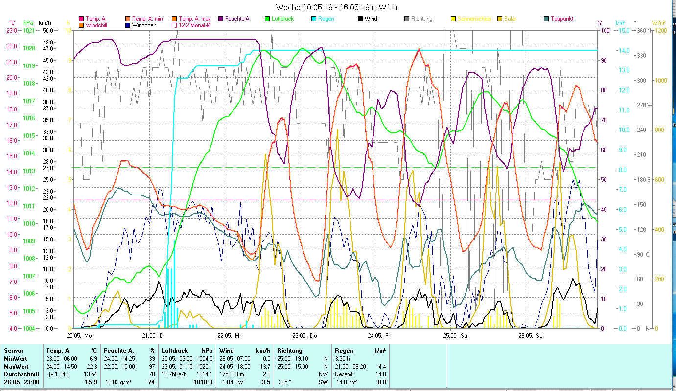This screenshot has height=391, width=676.
Task: Select the minimum pressure value 1004.5
Action: [x=204, y=359]
